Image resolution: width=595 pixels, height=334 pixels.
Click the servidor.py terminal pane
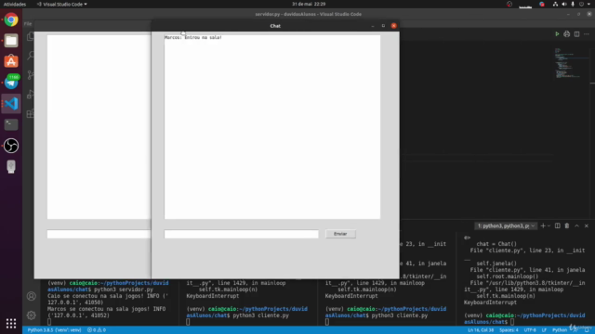coord(108,302)
